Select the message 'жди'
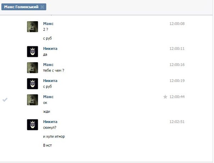The image size is (214, 163). click(46, 112)
